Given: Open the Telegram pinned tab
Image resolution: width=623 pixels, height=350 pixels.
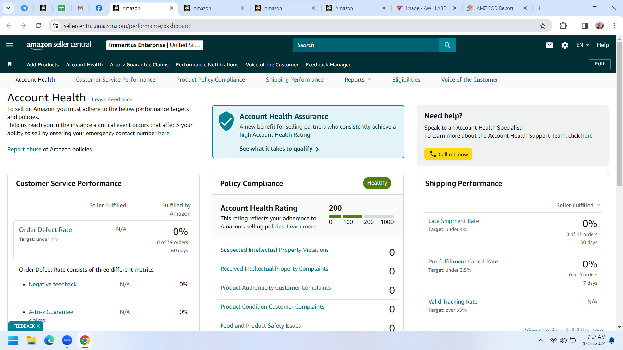Looking at the screenshot, I should tap(24, 8).
